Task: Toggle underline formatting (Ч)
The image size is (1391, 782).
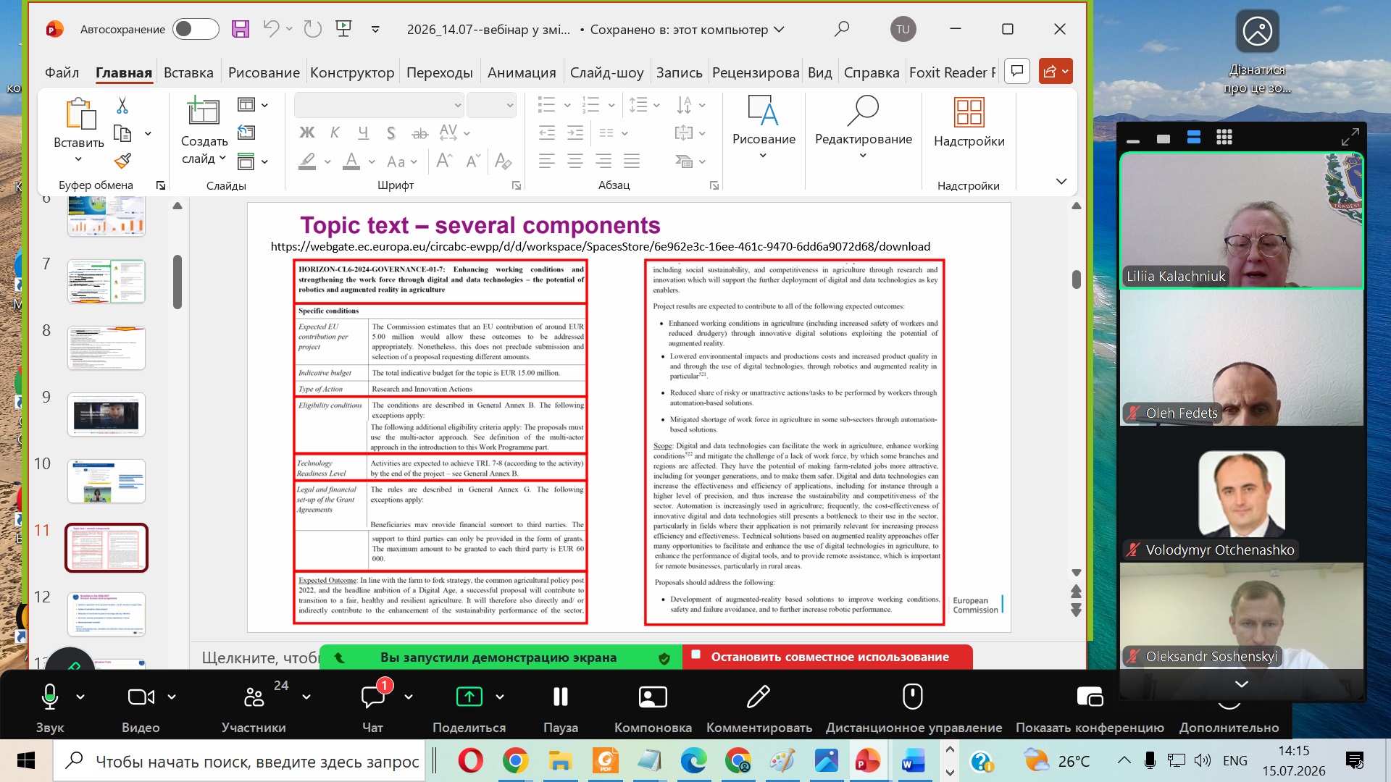Action: click(363, 133)
